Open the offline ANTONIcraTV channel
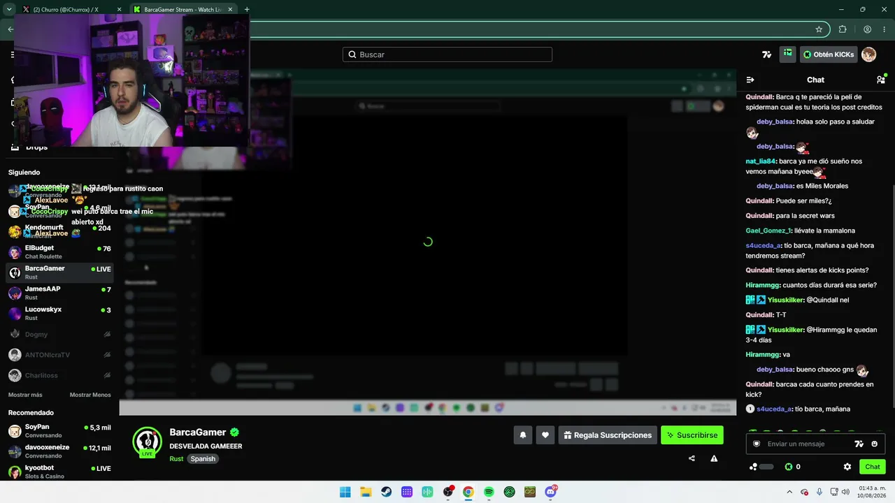 coord(59,355)
